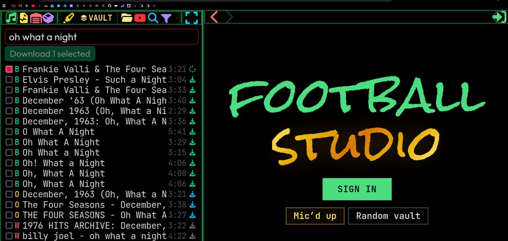The width and height of the screenshot is (508, 241).
Task: Download THE FOUR SEASONS - Oh What A 3:27 track
Action: 192,215
